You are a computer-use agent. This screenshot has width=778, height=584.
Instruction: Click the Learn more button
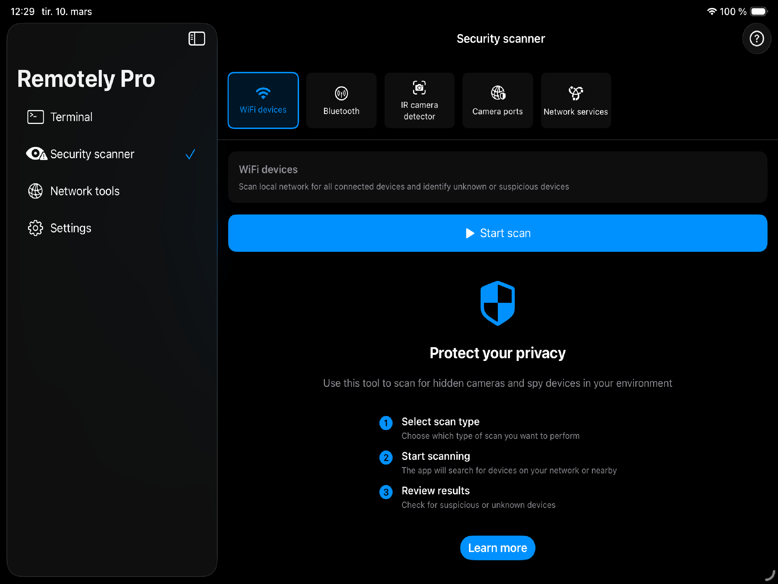[x=498, y=548]
